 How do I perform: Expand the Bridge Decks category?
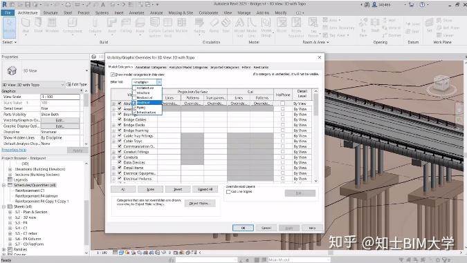(x=113, y=125)
